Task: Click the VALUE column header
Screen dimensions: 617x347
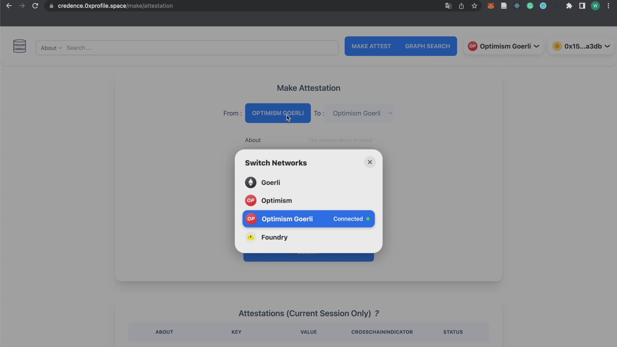Action: (308, 332)
